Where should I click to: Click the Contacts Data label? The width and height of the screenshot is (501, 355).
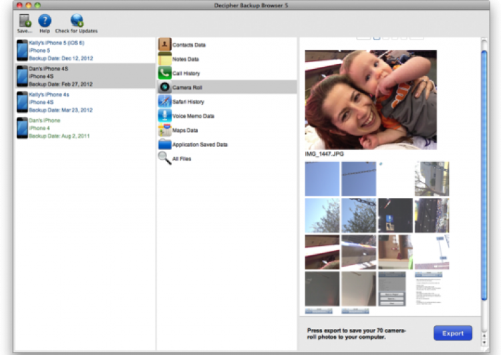[189, 45]
